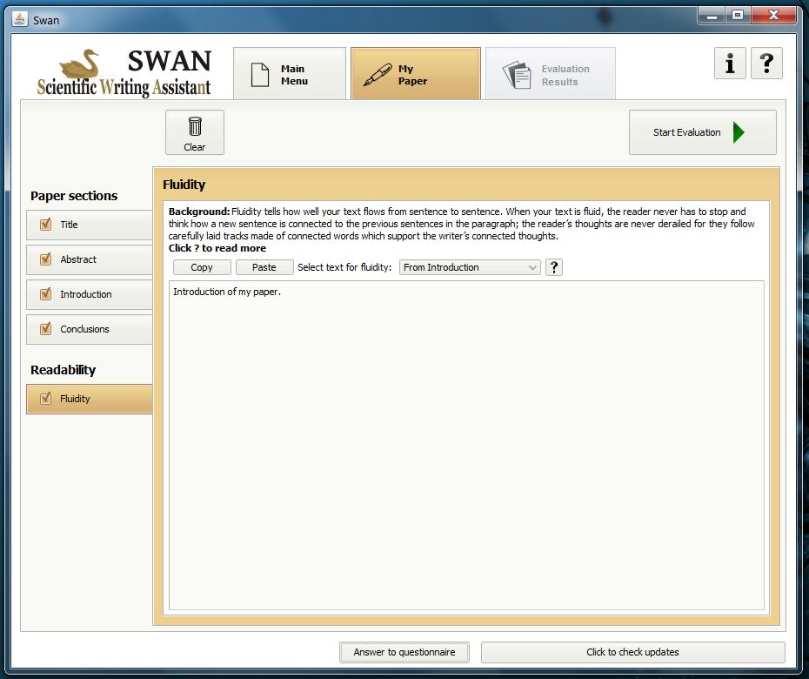Image resolution: width=809 pixels, height=679 pixels.
Task: Open fluidity help question mark next to dropdown
Action: click(x=553, y=267)
